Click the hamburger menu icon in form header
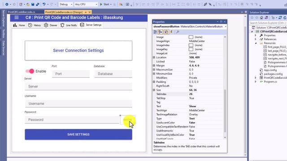This screenshot has width=287, height=161. (x=17, y=17)
